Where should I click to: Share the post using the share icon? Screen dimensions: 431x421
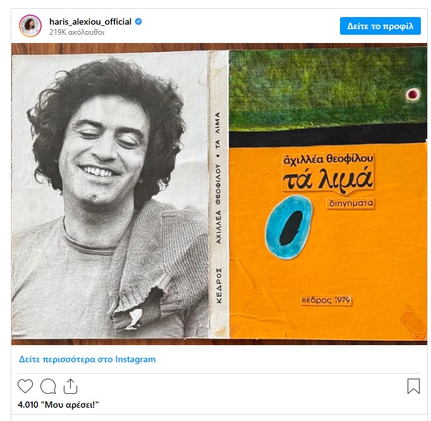[x=70, y=386]
